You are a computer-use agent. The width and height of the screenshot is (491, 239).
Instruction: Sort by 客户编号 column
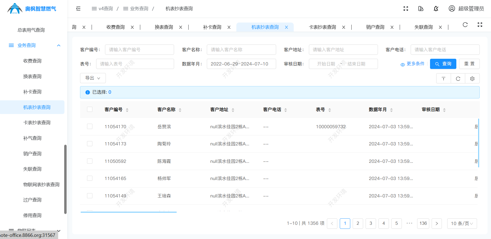pyautogui.click(x=127, y=110)
